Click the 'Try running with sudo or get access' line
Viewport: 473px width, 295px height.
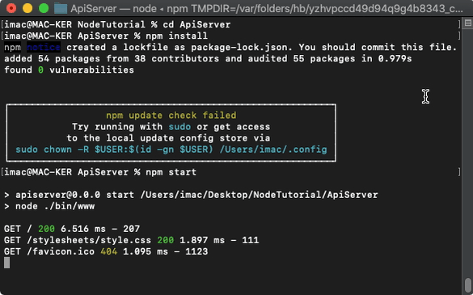[171, 127]
